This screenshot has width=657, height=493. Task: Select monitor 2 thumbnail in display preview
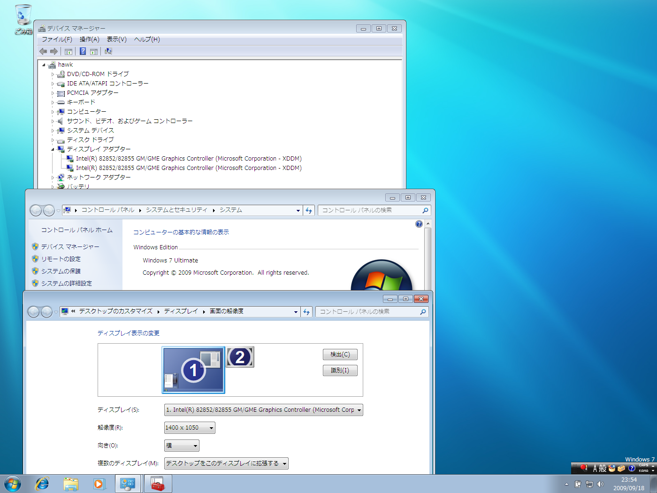coord(240,357)
